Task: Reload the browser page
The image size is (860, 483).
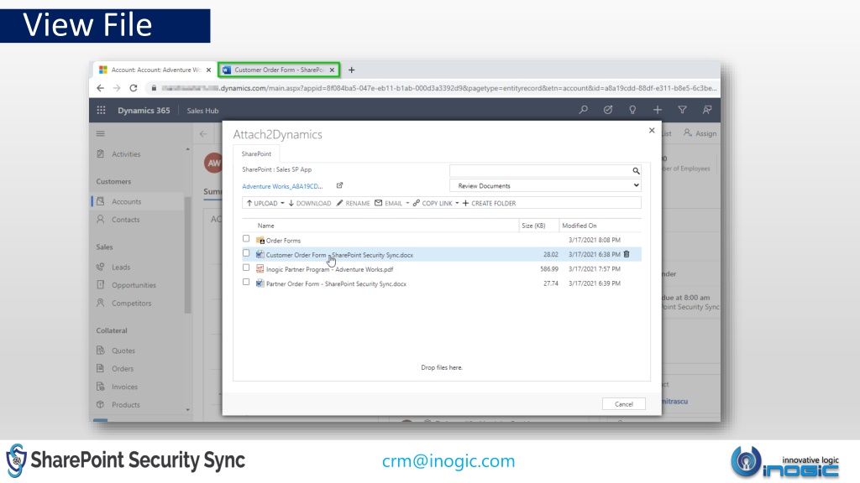Action: (x=134, y=87)
